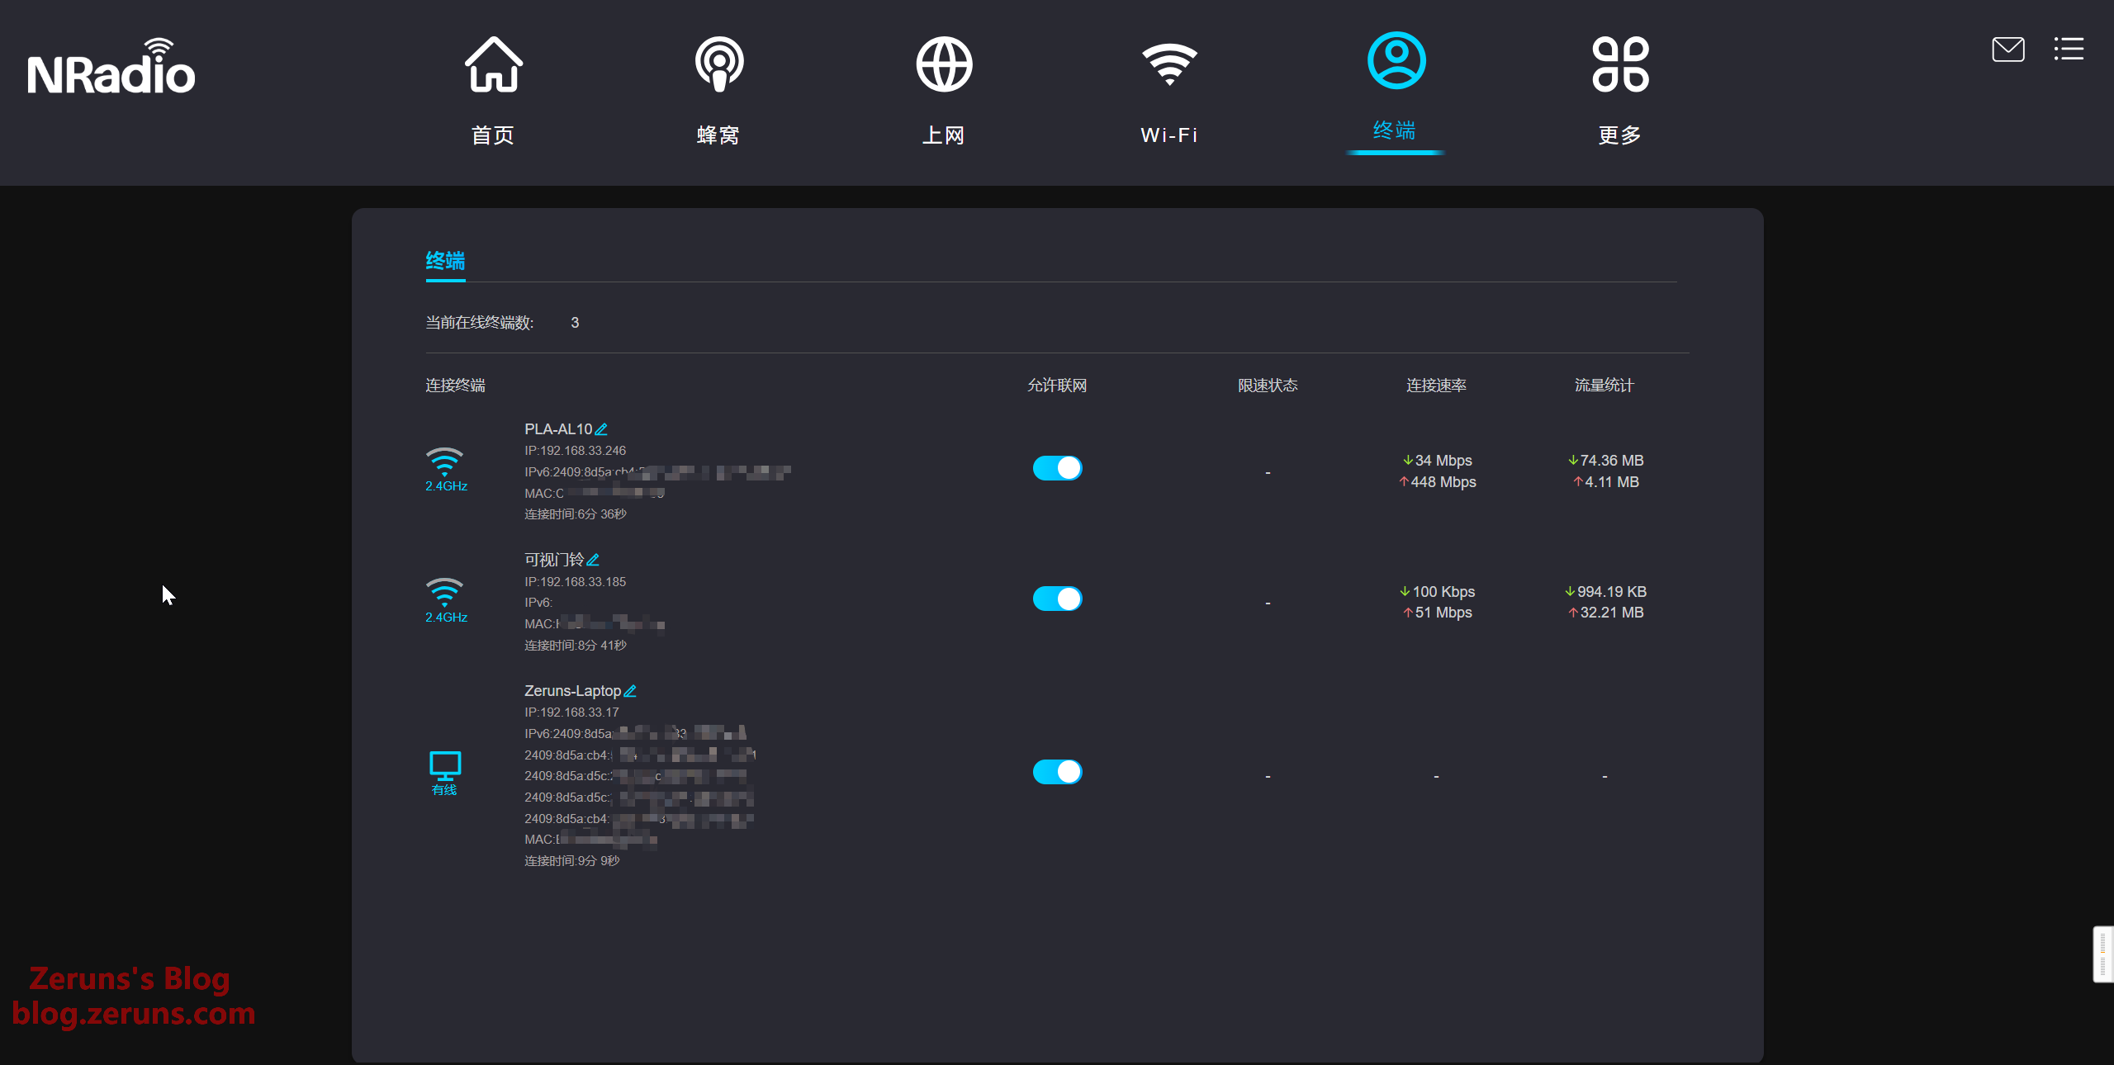Click the 终端 user circle icon
The width and height of the screenshot is (2114, 1065).
point(1396,61)
